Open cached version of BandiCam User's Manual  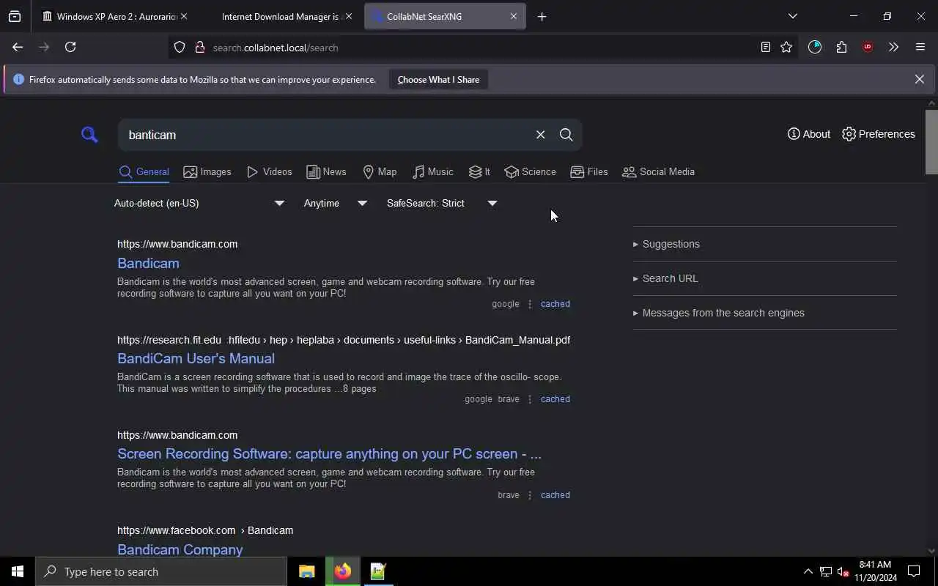[555, 399]
